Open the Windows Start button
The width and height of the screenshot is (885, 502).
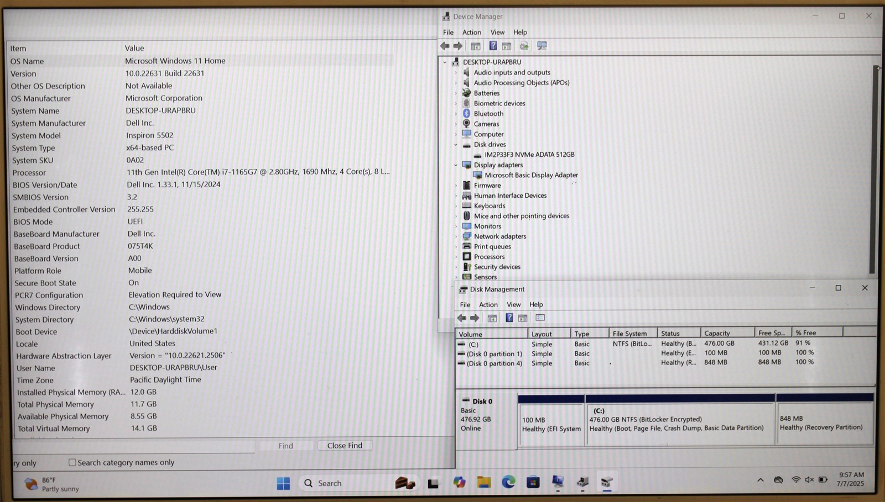tap(283, 483)
